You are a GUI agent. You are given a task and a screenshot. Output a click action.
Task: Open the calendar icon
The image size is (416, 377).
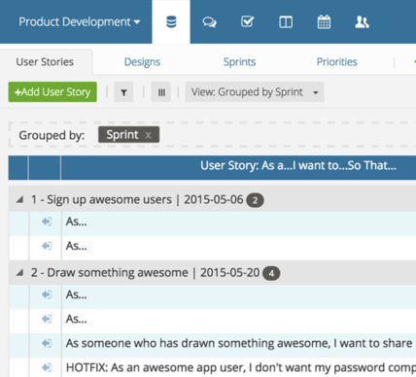click(x=324, y=22)
